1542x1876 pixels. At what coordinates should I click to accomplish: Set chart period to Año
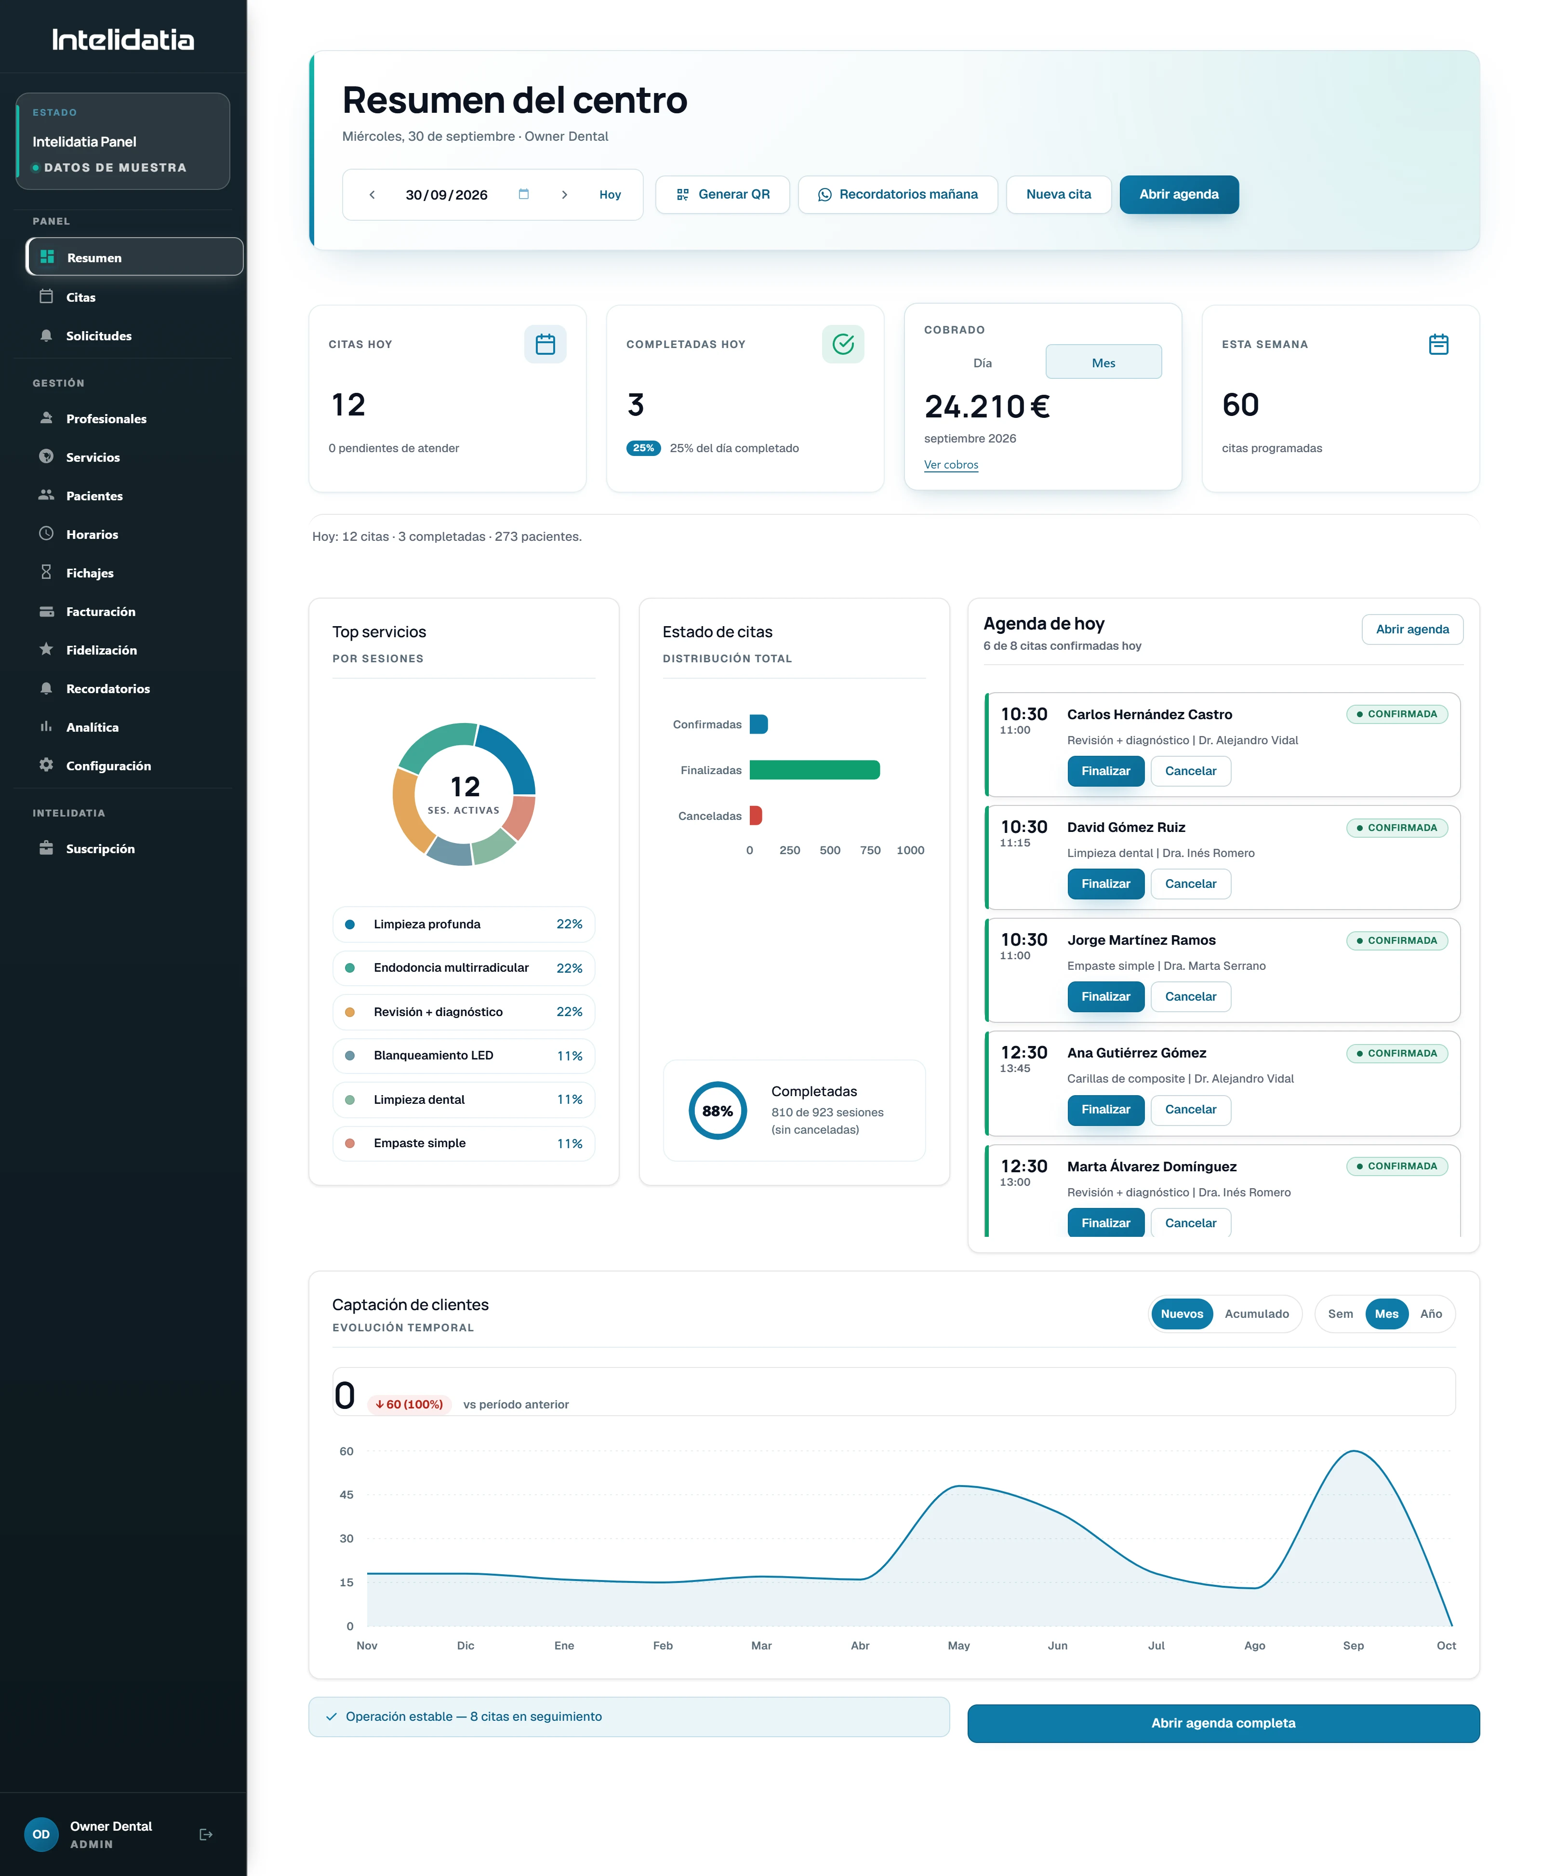coord(1431,1314)
